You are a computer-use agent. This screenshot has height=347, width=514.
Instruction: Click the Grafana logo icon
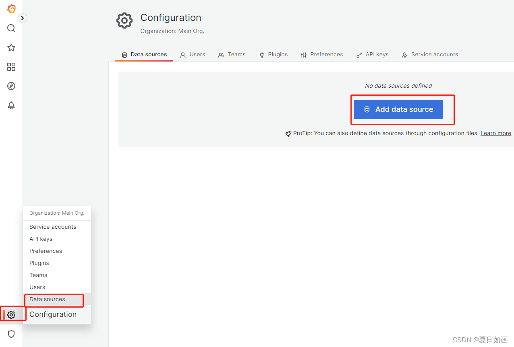coord(11,9)
